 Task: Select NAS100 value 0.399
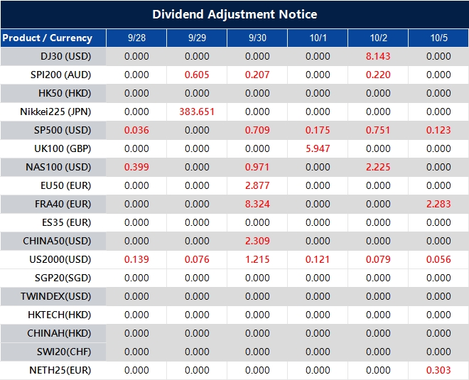pyautogui.click(x=136, y=167)
